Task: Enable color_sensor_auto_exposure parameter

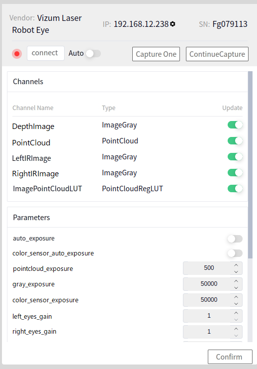Action: 235,253
